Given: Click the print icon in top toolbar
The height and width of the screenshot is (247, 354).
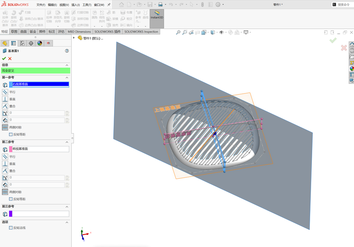Looking at the screenshot, I should 160,4.
